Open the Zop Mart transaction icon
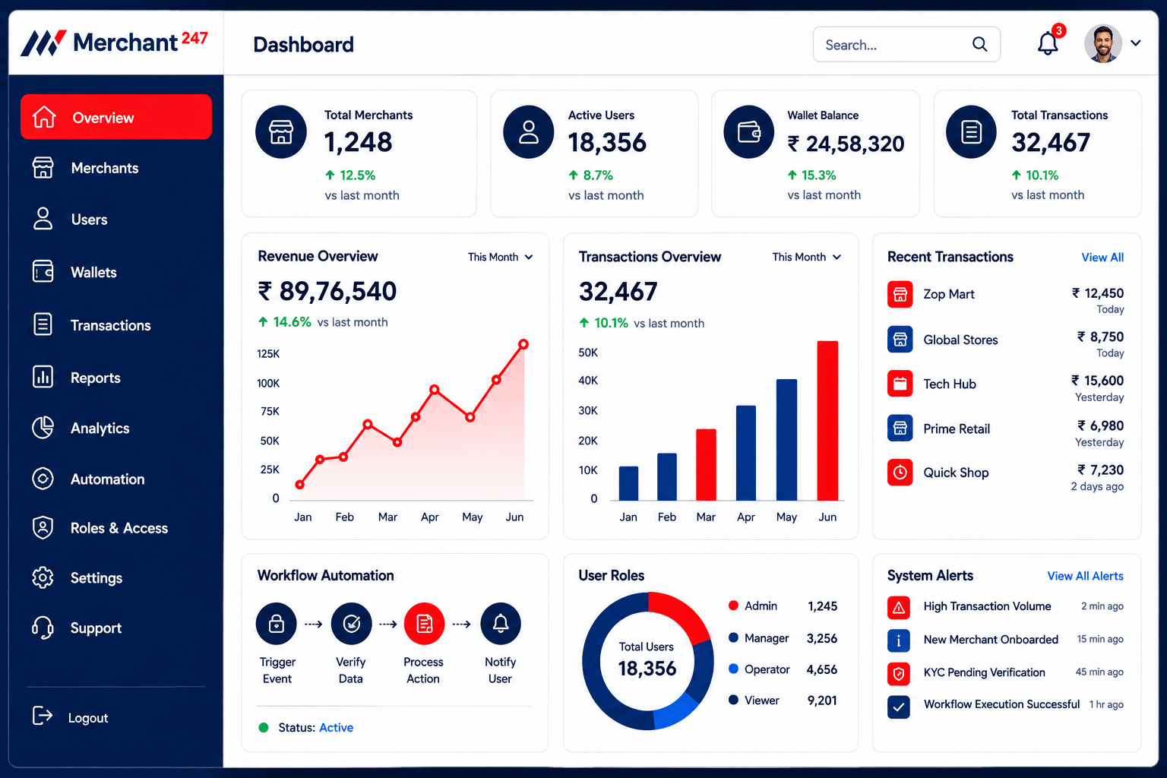 tap(900, 294)
